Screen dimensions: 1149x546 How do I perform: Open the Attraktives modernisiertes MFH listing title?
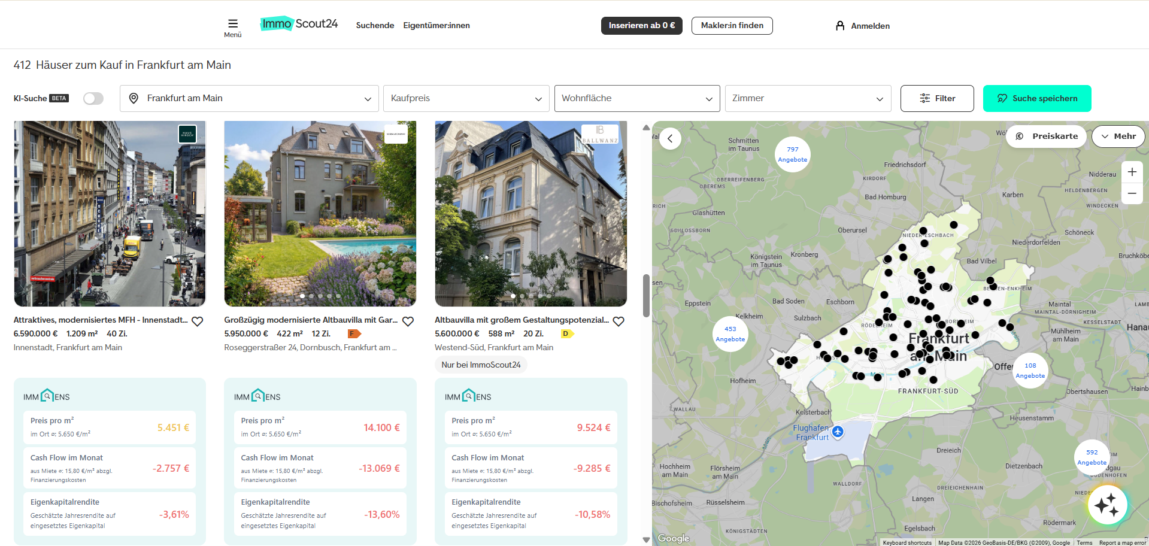point(101,320)
